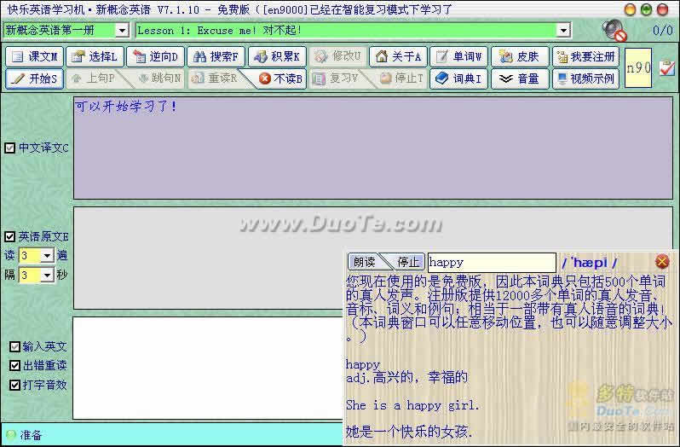The height and width of the screenshot is (447, 680).
Task: Toggle the 打字音效 typing sound checkbox
Action: [15, 385]
